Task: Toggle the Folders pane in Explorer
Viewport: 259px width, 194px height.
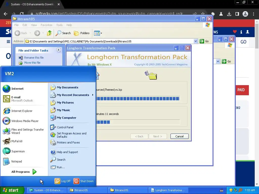Action: tap(82, 33)
